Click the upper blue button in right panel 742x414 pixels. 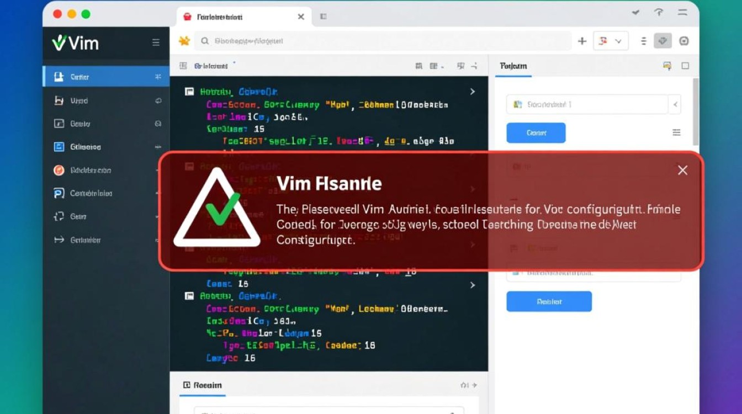[x=536, y=133]
